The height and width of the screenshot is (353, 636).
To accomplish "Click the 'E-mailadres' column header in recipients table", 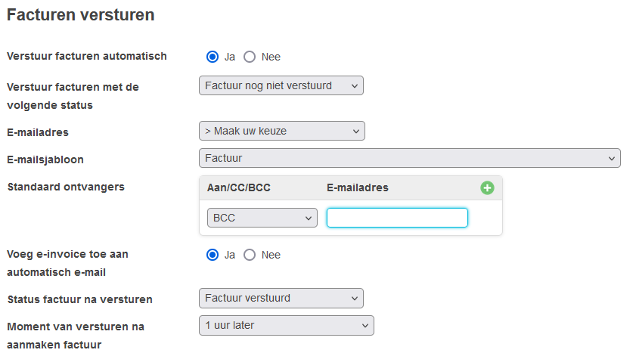I will (x=358, y=187).
